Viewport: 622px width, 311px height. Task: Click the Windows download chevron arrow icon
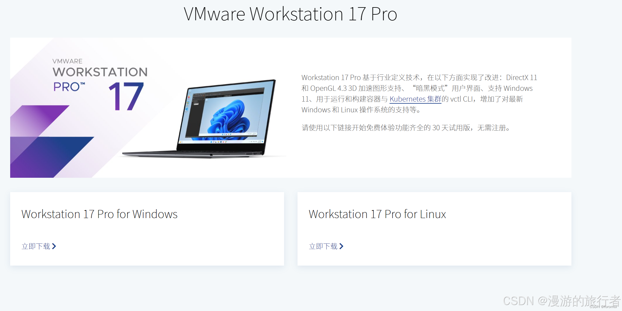click(x=54, y=246)
